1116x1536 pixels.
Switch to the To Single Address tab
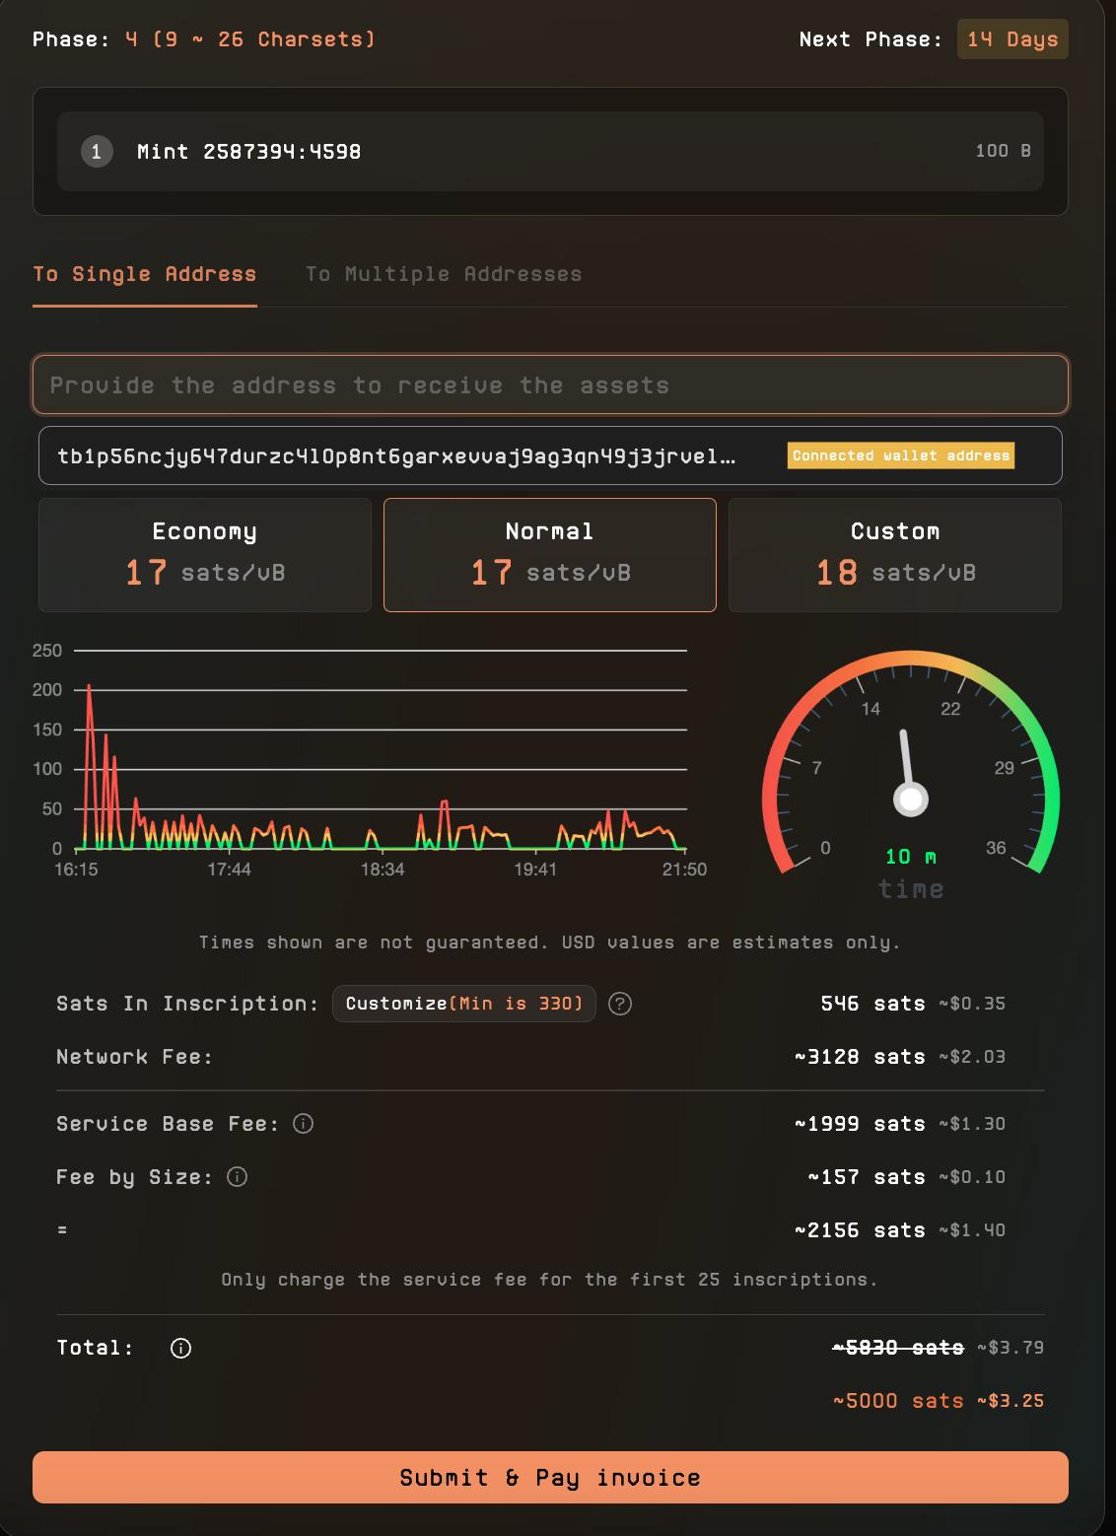click(x=145, y=274)
